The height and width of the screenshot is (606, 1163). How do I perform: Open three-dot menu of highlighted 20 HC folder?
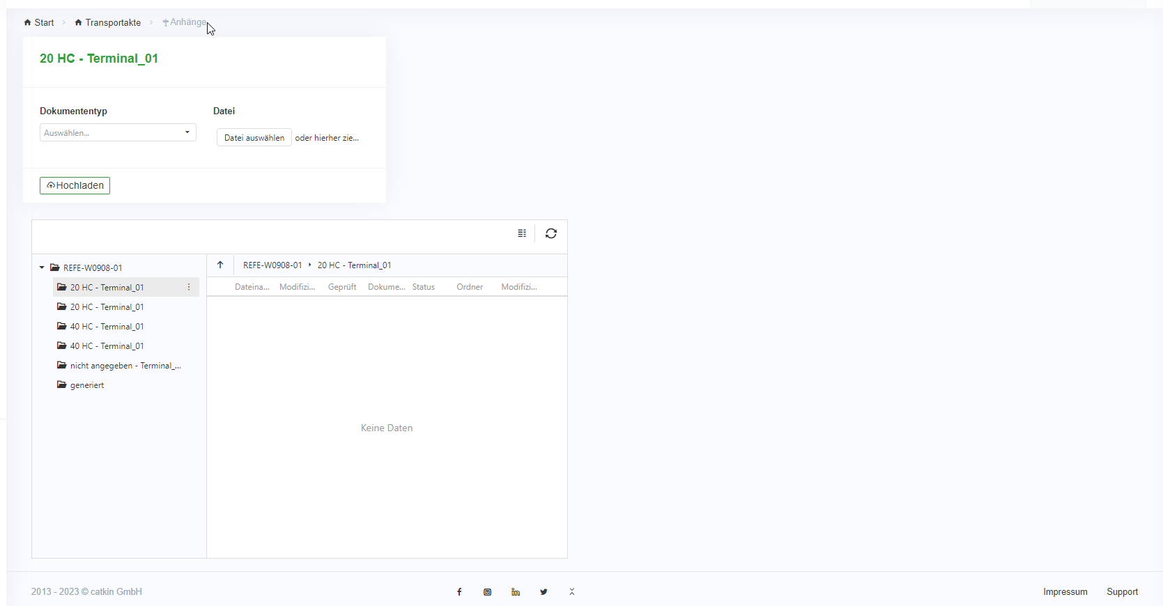coord(189,287)
